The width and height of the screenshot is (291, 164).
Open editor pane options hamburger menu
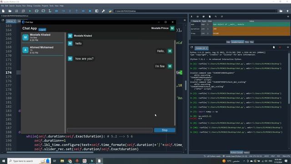pos(185,20)
